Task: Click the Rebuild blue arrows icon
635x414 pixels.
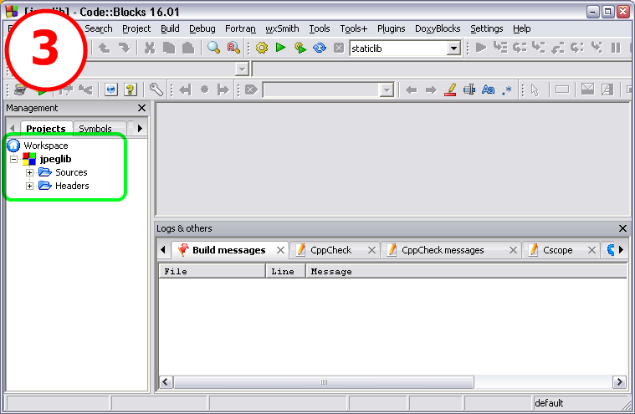Action: (x=320, y=49)
